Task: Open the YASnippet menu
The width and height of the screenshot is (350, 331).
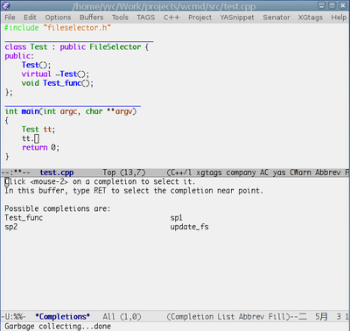Action: coord(237,18)
